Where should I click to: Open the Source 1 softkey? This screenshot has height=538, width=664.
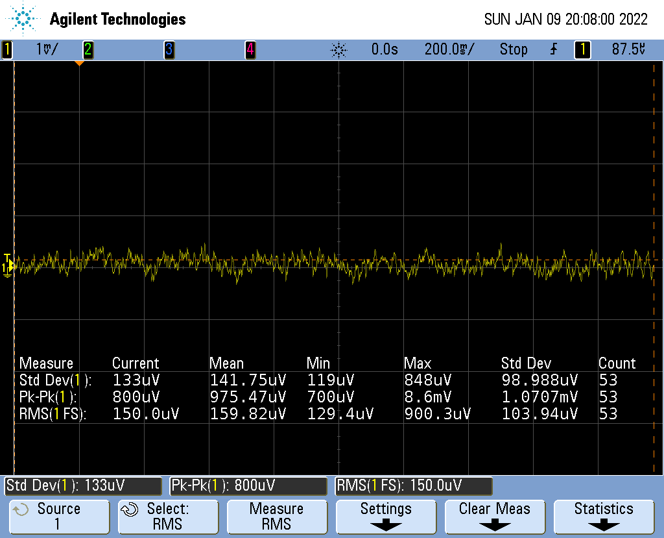coord(59,517)
